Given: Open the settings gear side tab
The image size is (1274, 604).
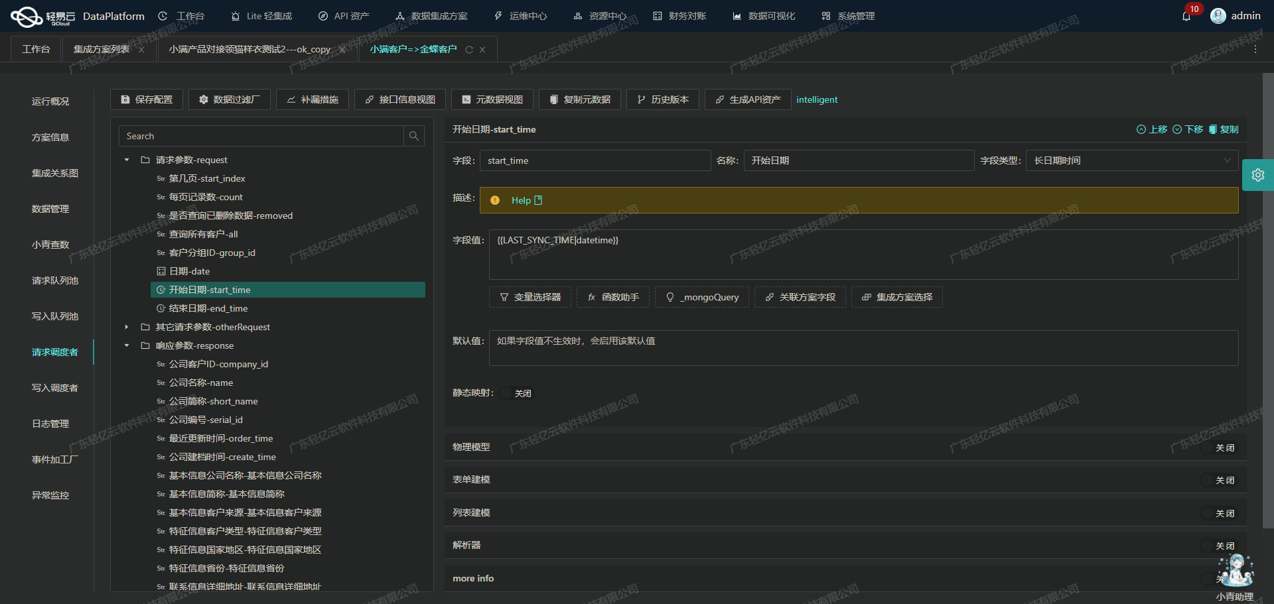Looking at the screenshot, I should [x=1258, y=175].
